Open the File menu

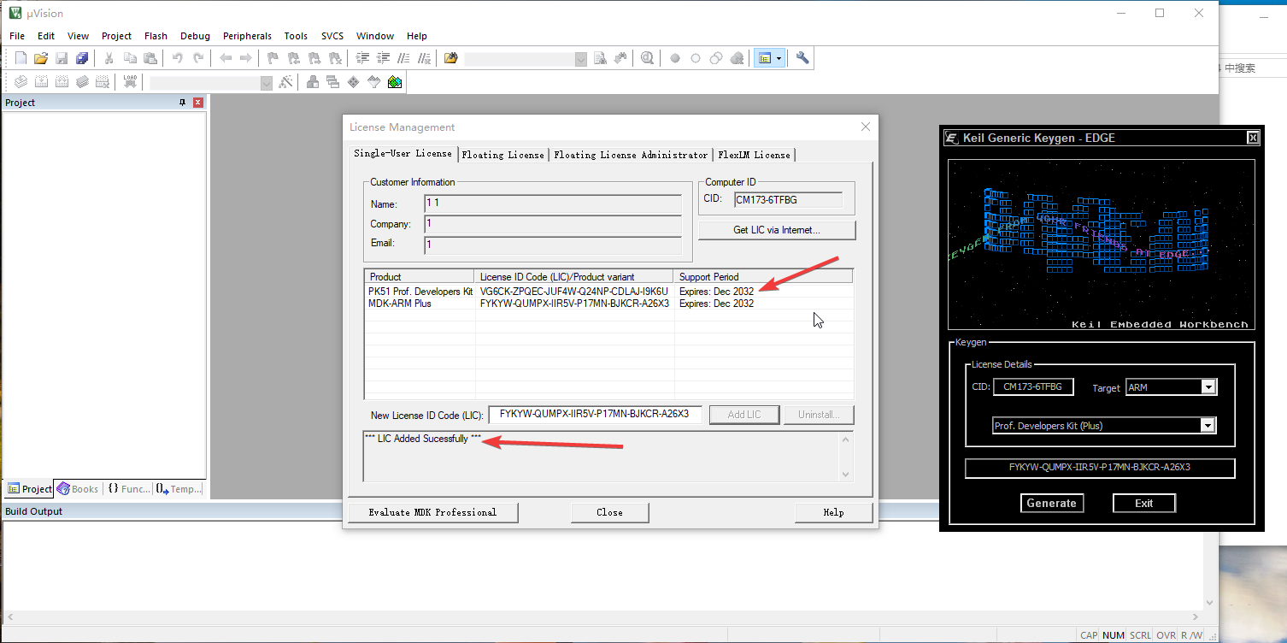[17, 36]
